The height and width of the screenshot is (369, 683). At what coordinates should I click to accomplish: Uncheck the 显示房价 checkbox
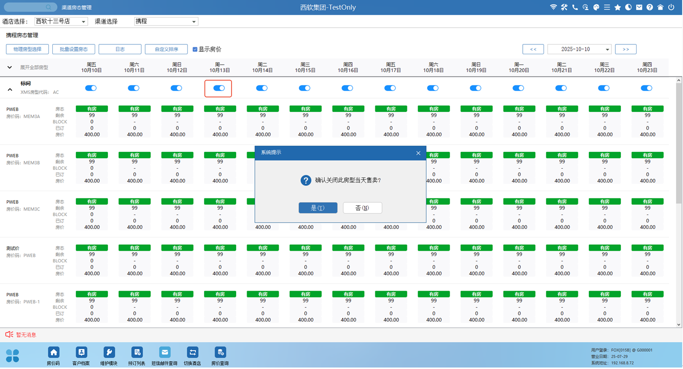195,49
